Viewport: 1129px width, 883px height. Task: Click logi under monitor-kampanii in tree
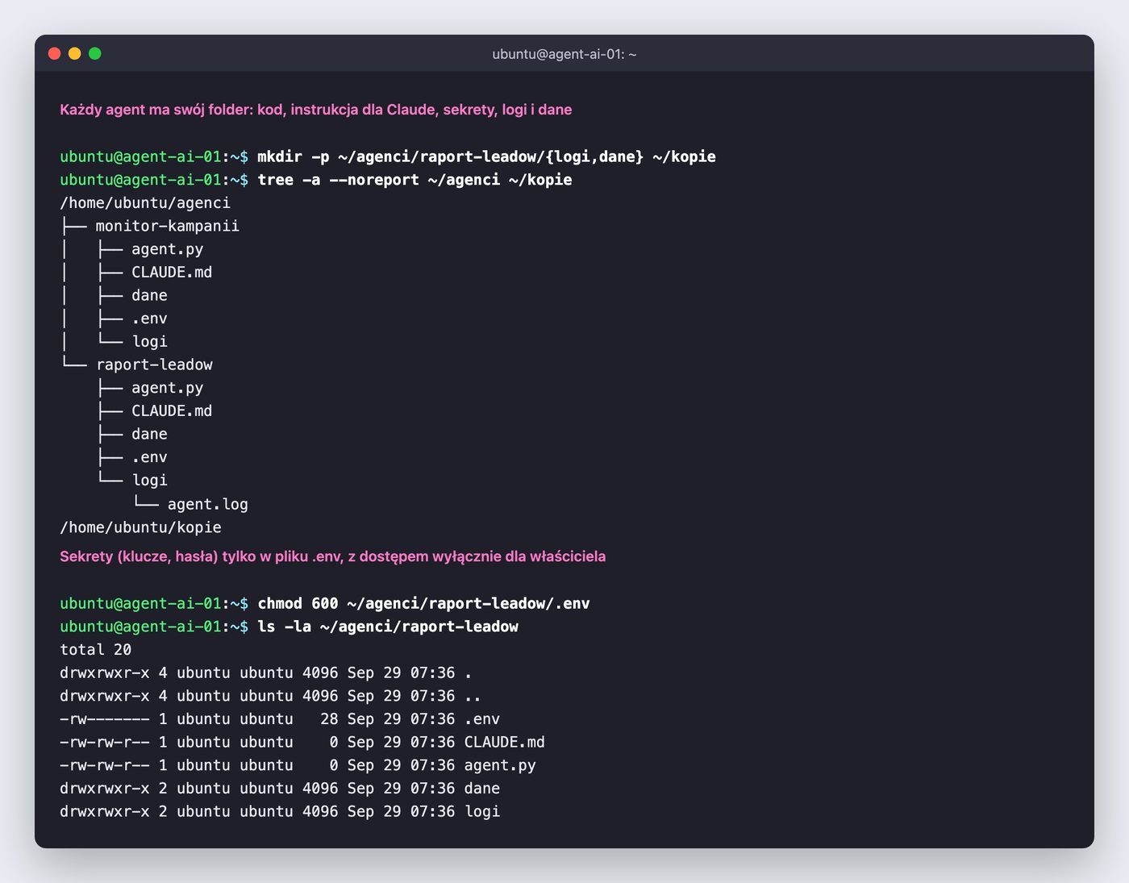(x=150, y=342)
